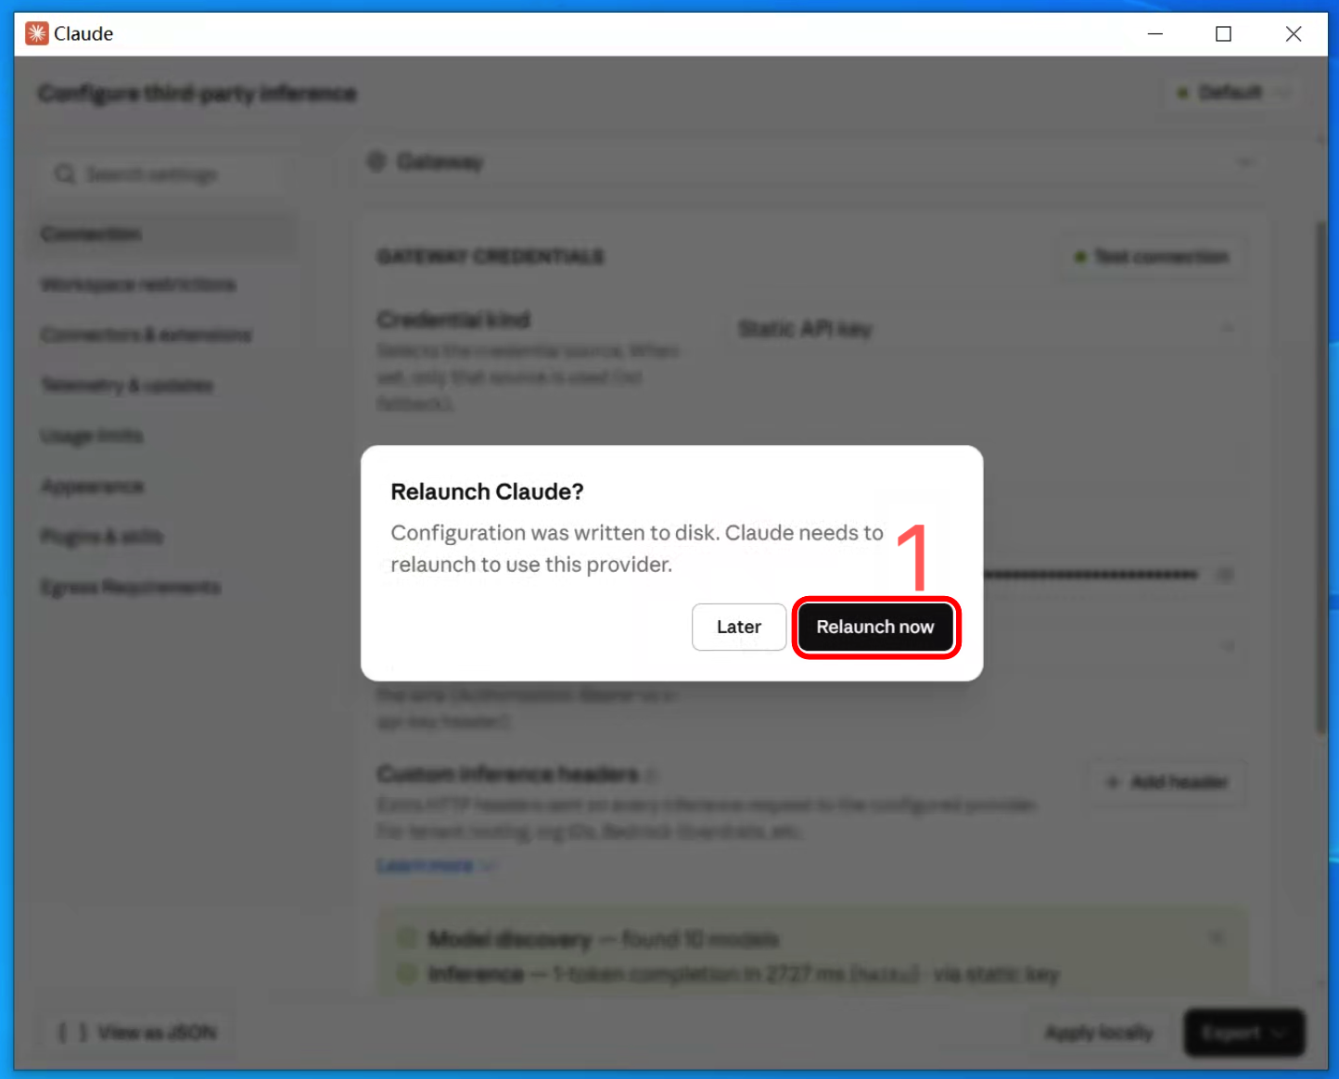Go to Egress Requirements section
This screenshot has height=1079, width=1339.
pyautogui.click(x=131, y=588)
